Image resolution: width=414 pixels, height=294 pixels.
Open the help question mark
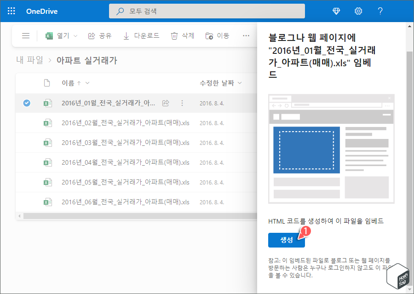point(380,11)
